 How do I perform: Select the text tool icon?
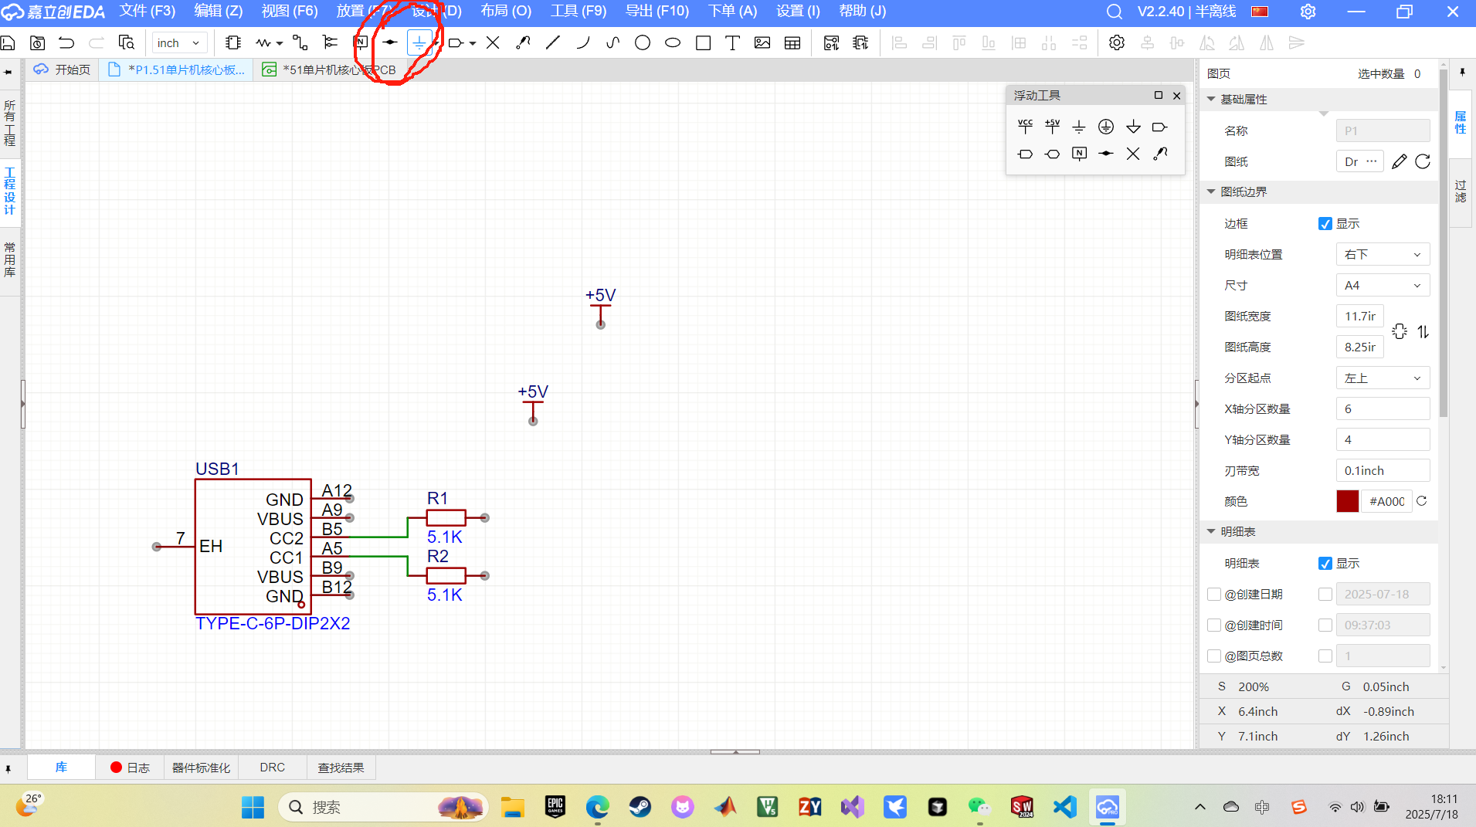pyautogui.click(x=732, y=43)
